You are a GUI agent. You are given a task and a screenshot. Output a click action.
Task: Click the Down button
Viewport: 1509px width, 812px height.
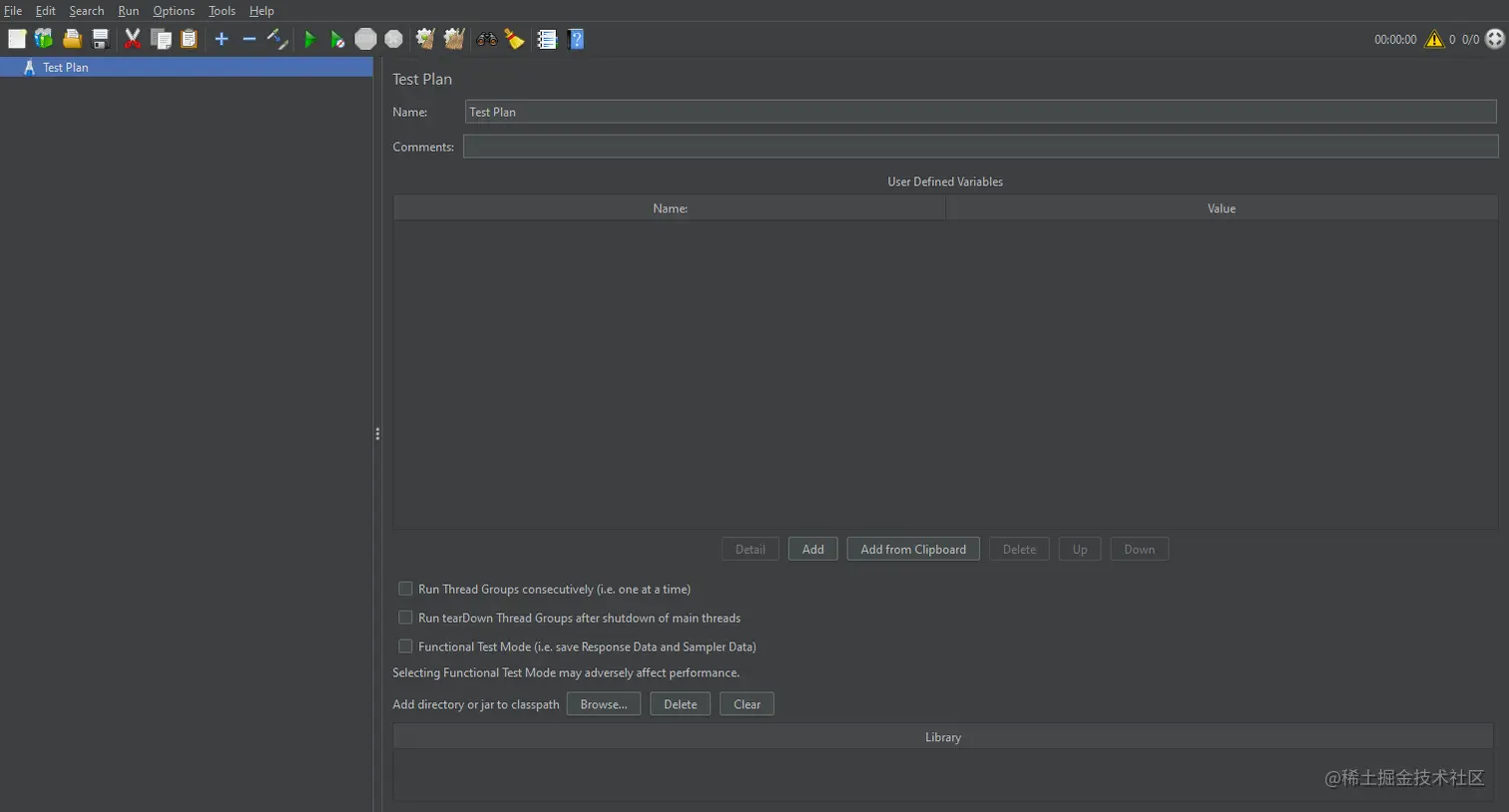coord(1139,549)
